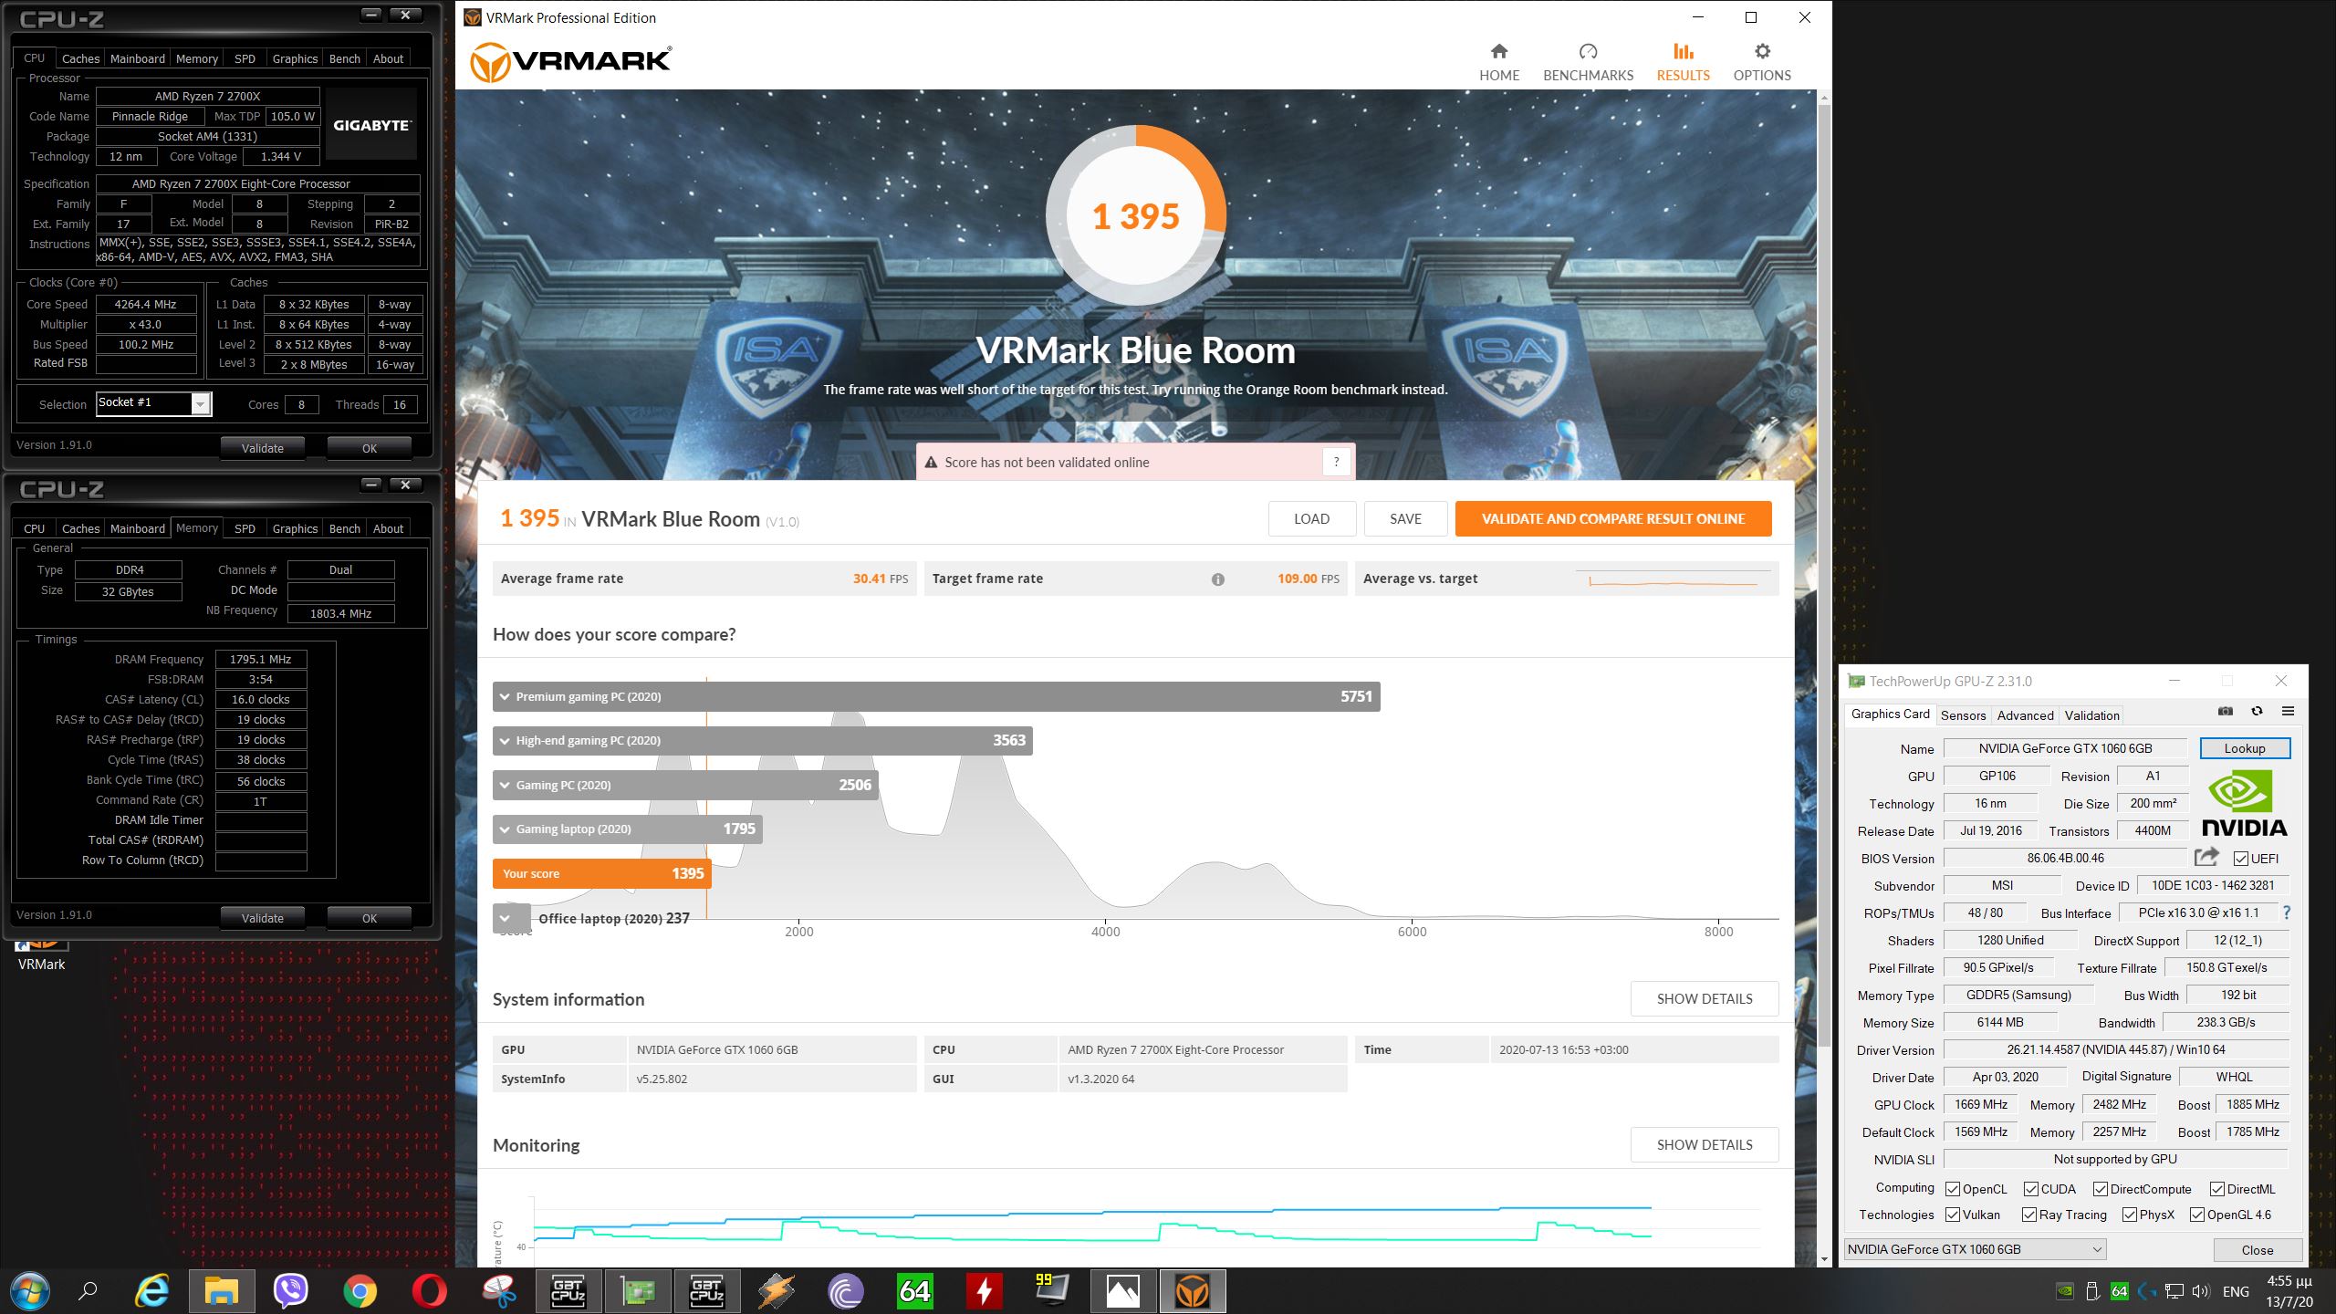Open File Explorer from taskbar
2336x1314 pixels.
tap(222, 1290)
